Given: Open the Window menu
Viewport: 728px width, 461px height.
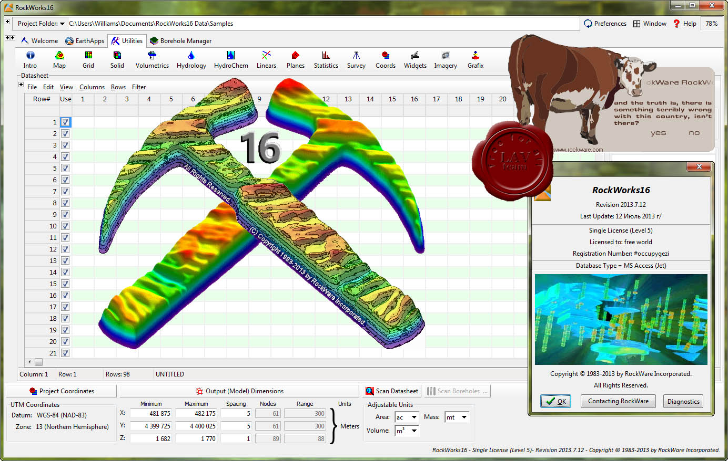Looking at the screenshot, I should (650, 24).
